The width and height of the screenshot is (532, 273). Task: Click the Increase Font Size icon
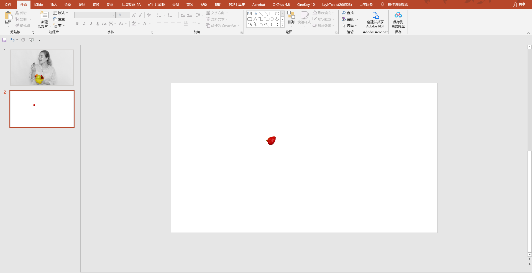click(134, 15)
